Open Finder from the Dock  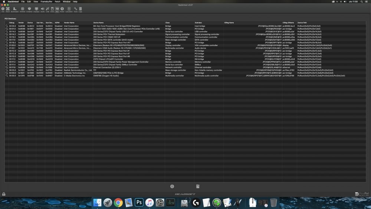tap(97, 203)
